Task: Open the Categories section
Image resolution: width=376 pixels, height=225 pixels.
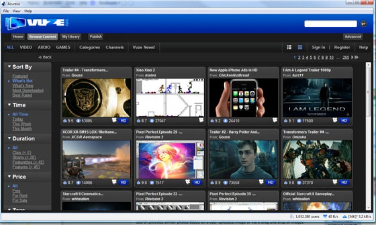Action: 90,47
